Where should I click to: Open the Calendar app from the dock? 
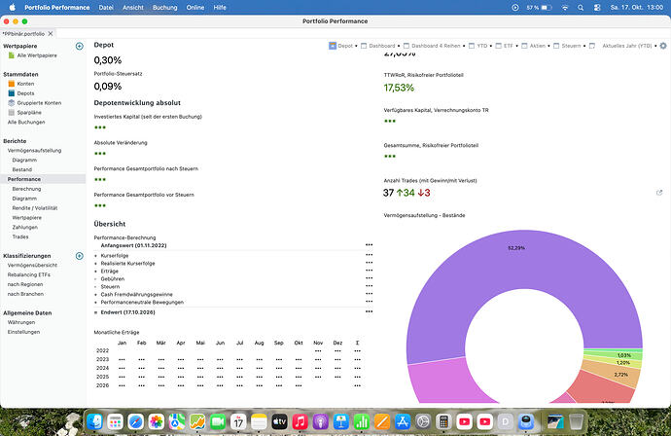(238, 421)
